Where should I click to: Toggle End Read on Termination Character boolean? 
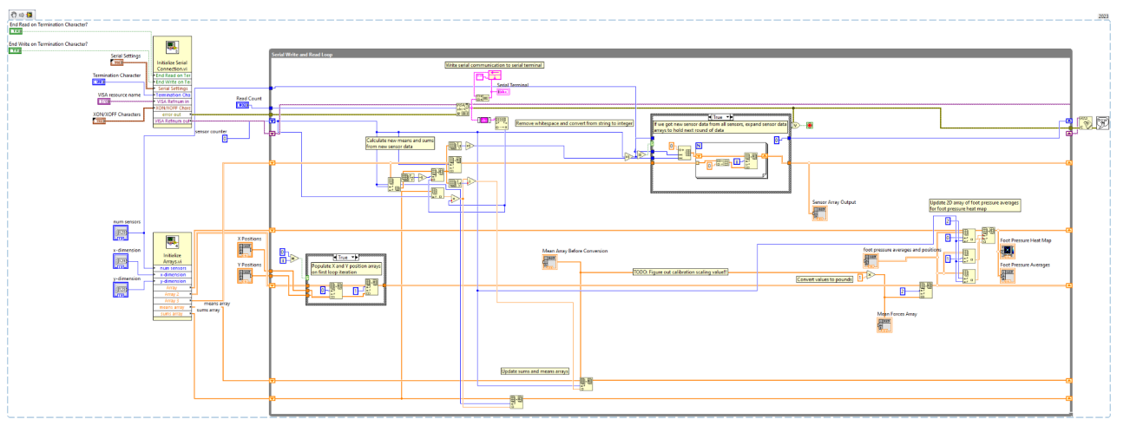click(16, 31)
